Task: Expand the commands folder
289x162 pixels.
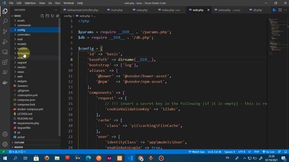Action: 35,25
